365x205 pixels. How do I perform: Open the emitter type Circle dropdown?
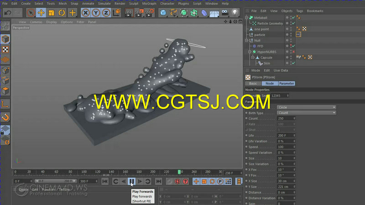point(306,108)
